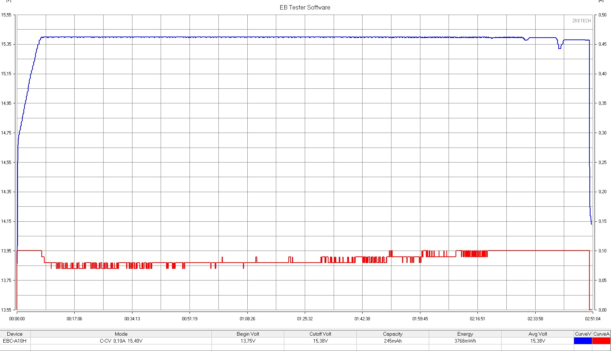
Task: Select the EBC-A10H device cell
Action: (15, 341)
